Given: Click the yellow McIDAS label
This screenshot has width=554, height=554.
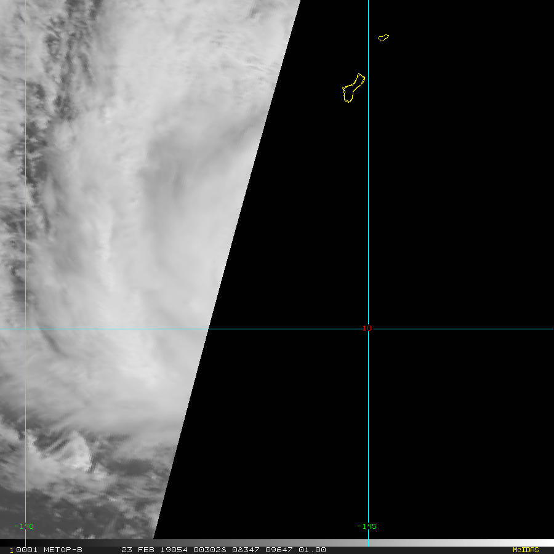Looking at the screenshot, I should 525,550.
